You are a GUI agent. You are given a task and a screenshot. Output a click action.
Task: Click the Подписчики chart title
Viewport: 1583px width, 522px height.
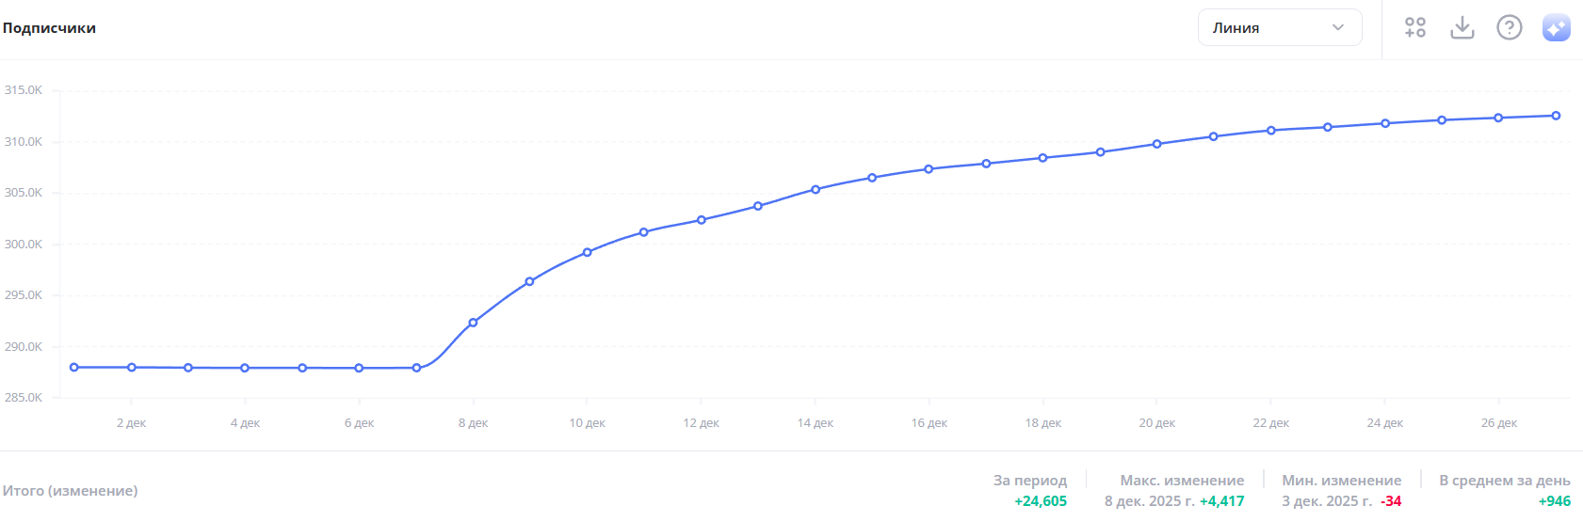pos(49,28)
